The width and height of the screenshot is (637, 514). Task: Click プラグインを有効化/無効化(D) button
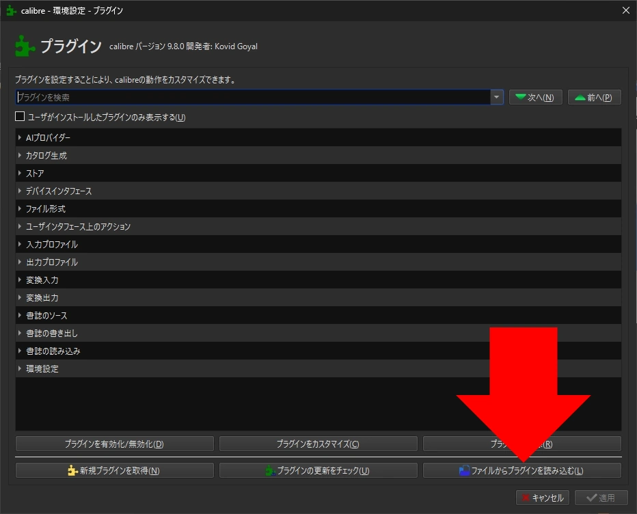pos(115,444)
